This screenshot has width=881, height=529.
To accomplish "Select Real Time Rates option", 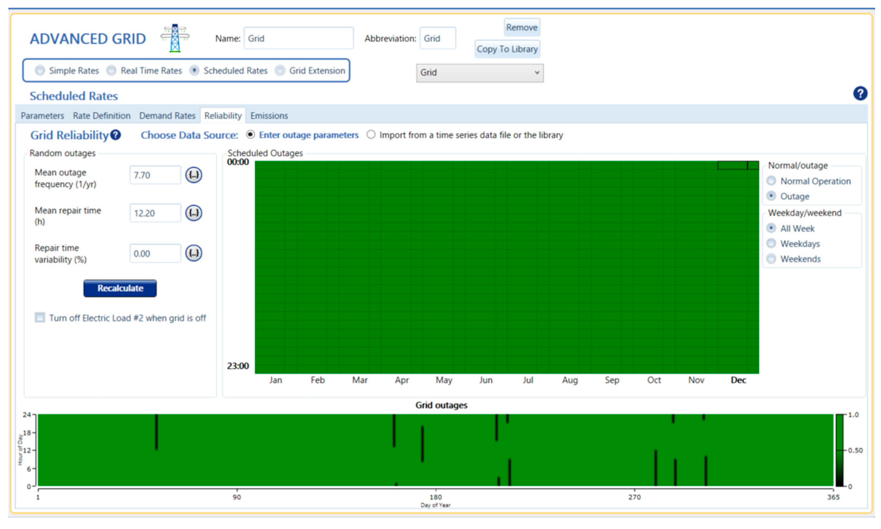I will pos(111,71).
